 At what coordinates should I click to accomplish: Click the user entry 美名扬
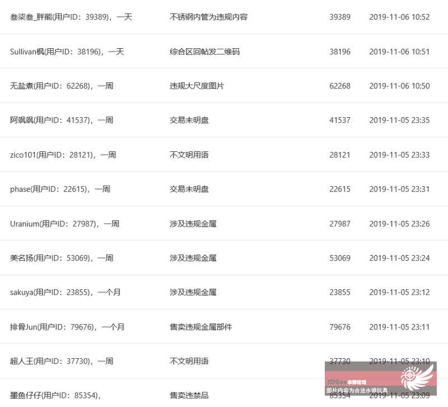click(62, 258)
